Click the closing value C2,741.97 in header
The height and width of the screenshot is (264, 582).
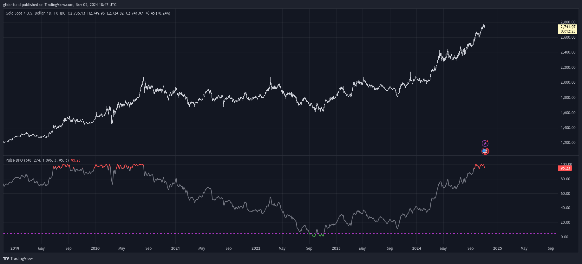click(x=134, y=13)
